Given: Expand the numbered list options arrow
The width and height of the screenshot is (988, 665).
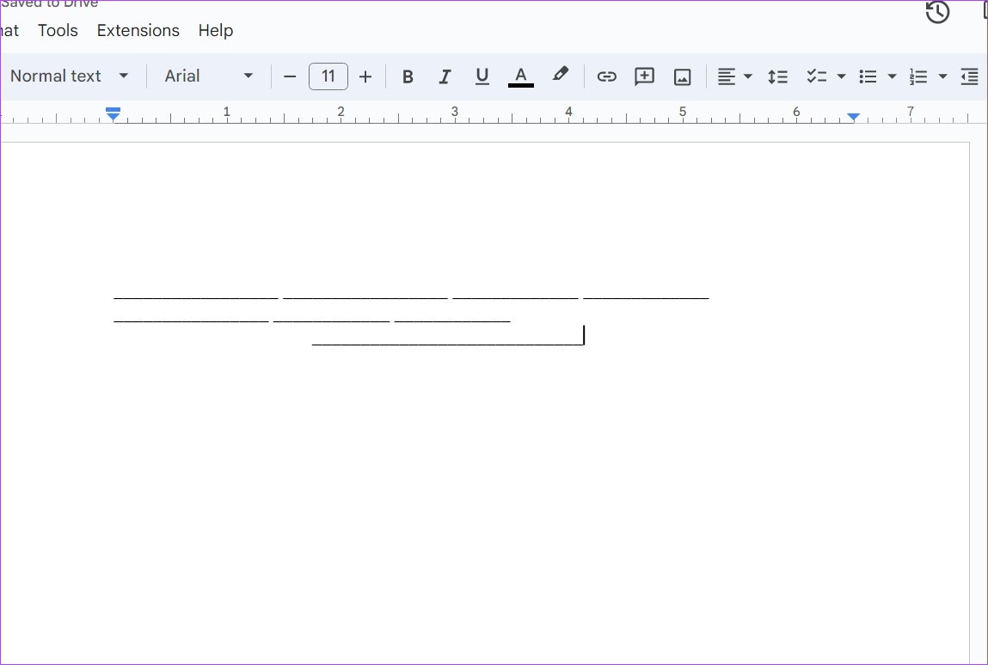Looking at the screenshot, I should (x=942, y=76).
